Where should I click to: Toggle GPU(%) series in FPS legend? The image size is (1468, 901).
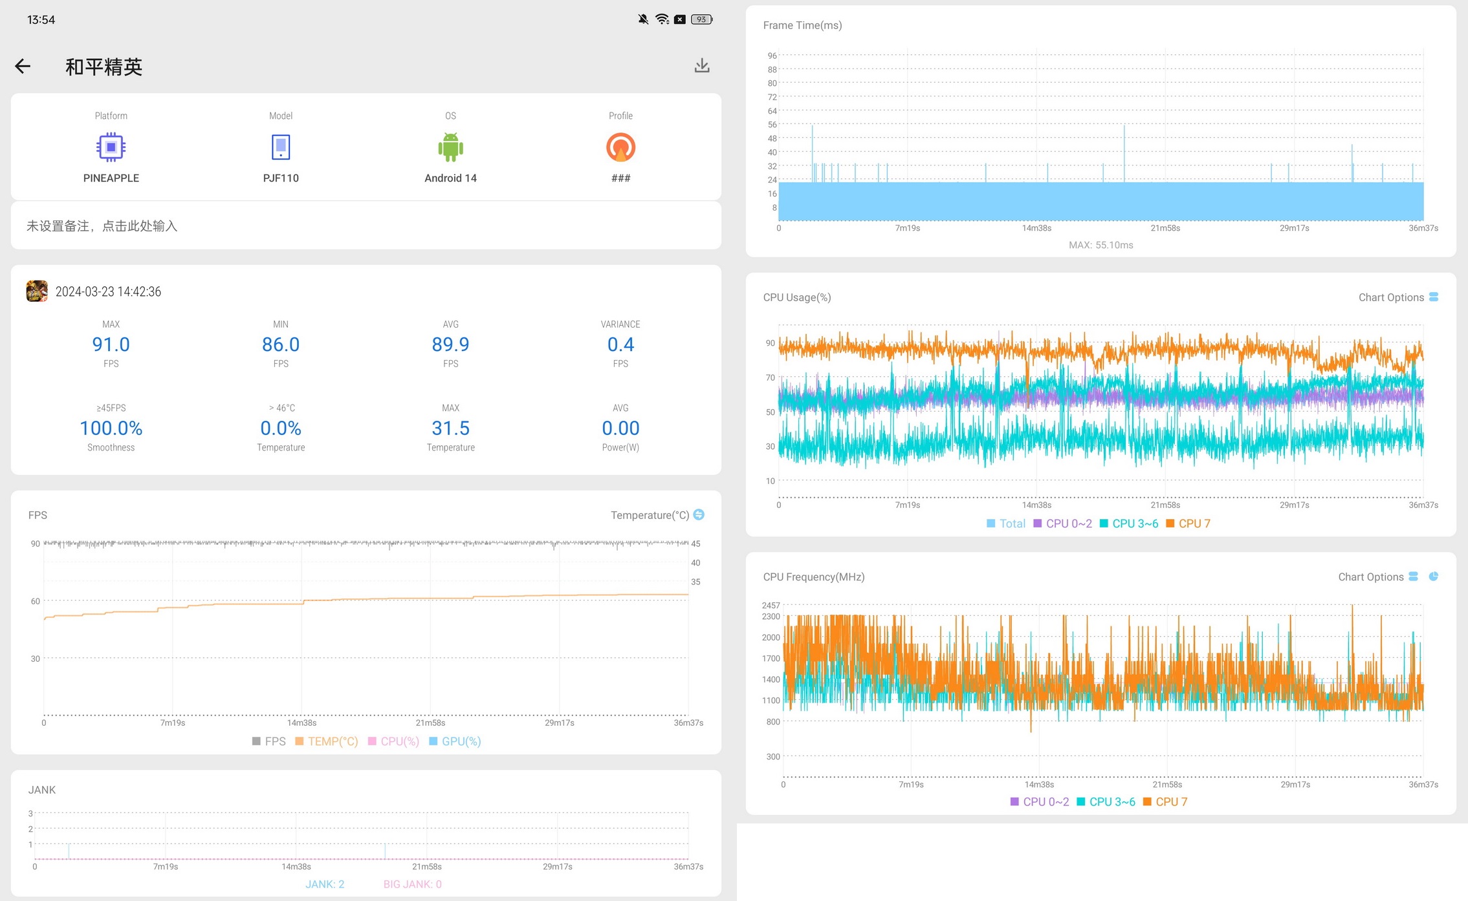455,741
